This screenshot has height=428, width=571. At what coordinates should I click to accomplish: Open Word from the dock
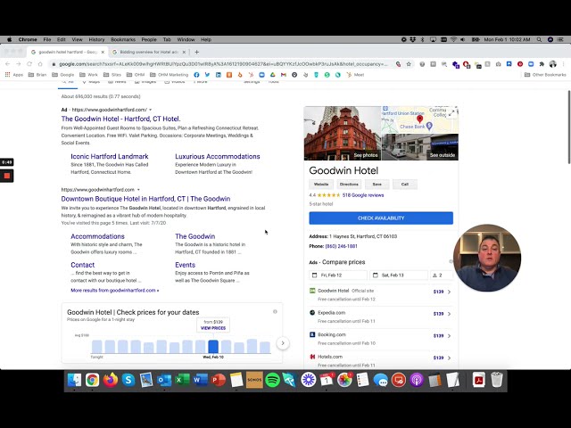pyautogui.click(x=200, y=380)
